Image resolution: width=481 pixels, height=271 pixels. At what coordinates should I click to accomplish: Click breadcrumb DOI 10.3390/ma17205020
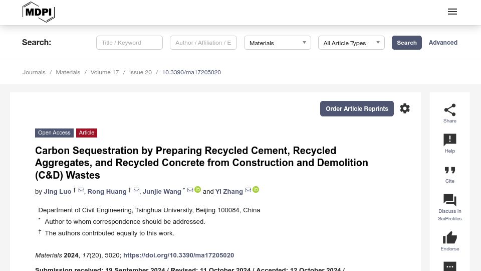pos(191,72)
